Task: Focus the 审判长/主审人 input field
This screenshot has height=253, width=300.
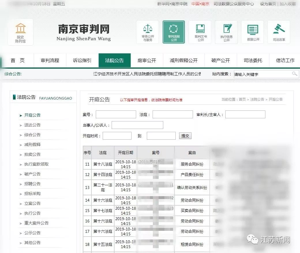Action: (x=245, y=115)
